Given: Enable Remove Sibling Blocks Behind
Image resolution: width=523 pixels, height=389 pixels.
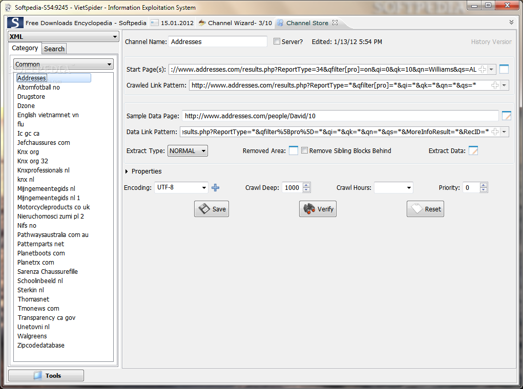Looking at the screenshot, I should click(x=304, y=150).
